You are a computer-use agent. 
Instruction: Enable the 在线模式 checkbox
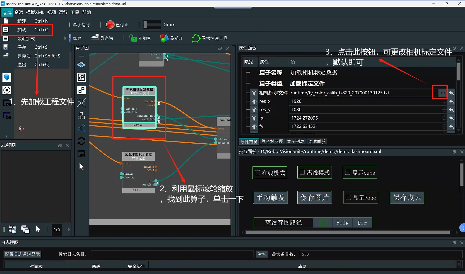click(x=257, y=173)
